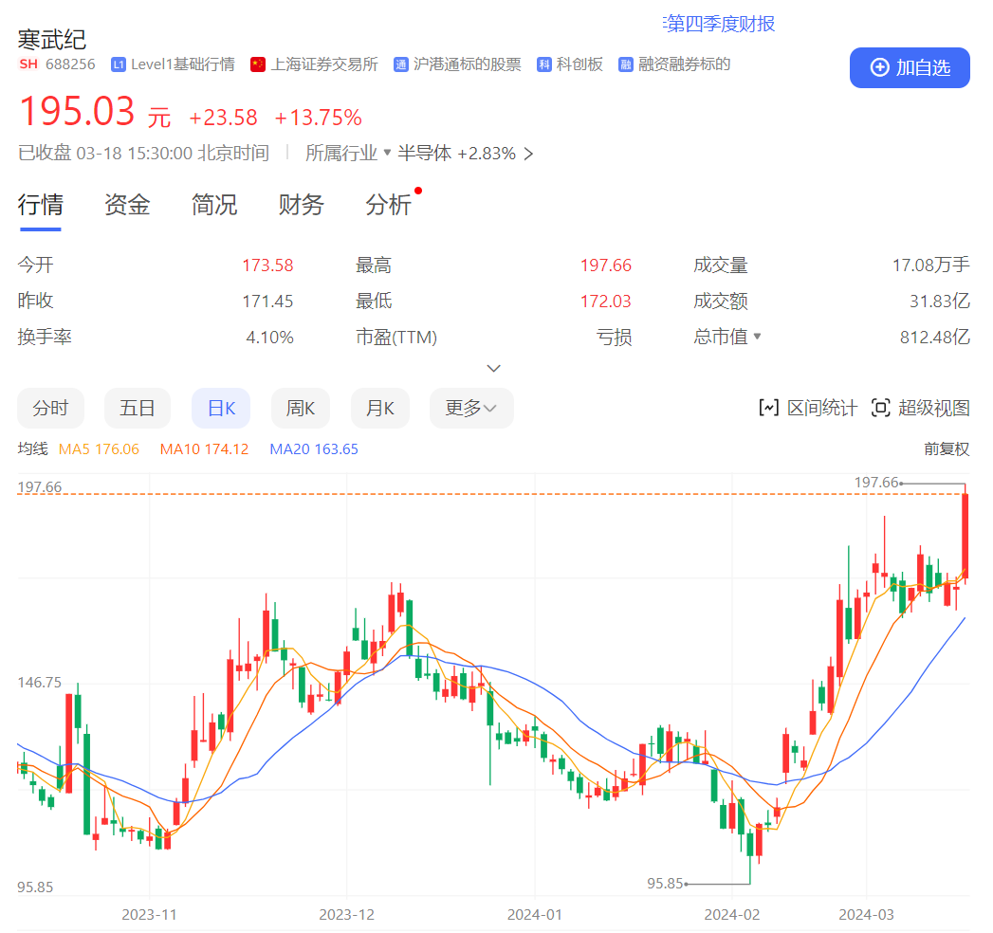Image resolution: width=993 pixels, height=933 pixels.
Task: Click the 超级视图 super view icon
Action: point(880,408)
